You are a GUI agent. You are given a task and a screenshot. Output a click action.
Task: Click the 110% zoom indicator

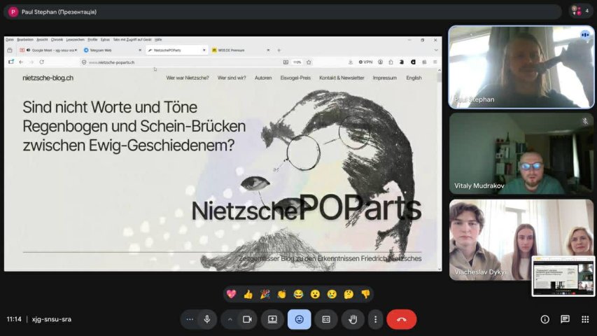pos(297,62)
